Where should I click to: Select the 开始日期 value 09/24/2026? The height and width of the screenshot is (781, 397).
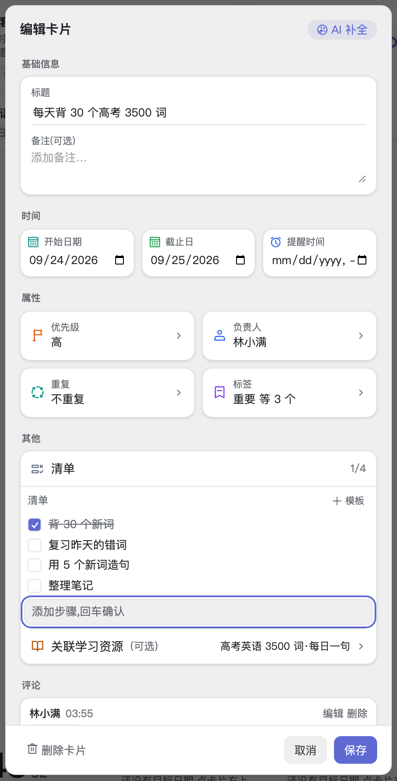63,260
